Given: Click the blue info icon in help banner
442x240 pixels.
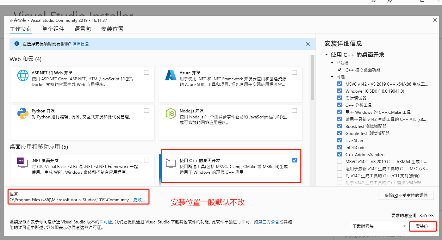Looking at the screenshot, I should point(17,44).
